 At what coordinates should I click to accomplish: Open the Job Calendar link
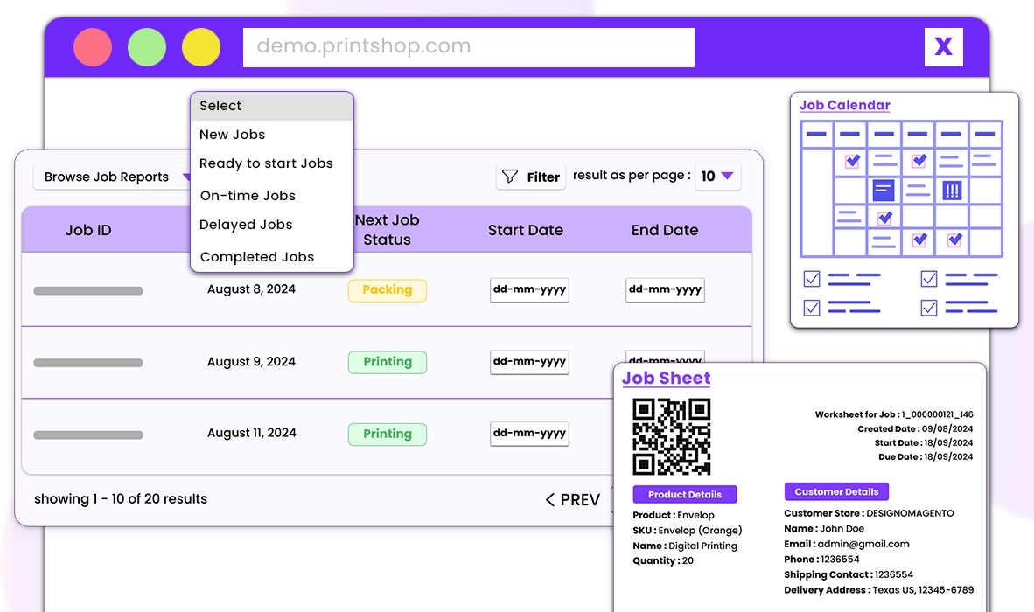pyautogui.click(x=845, y=105)
